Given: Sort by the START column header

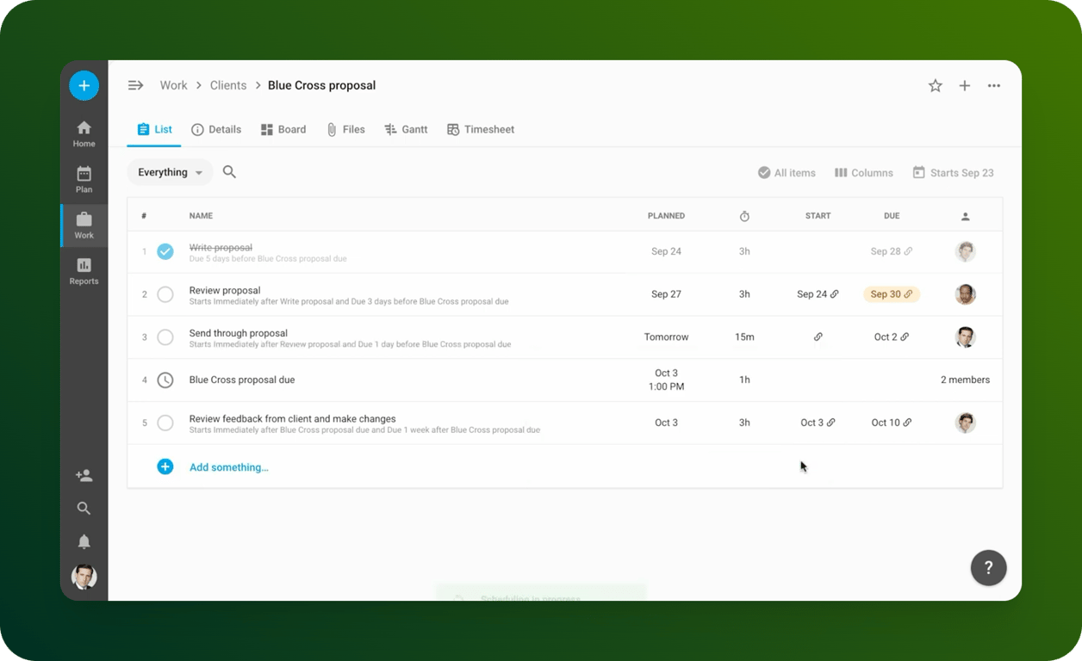Looking at the screenshot, I should [x=818, y=216].
